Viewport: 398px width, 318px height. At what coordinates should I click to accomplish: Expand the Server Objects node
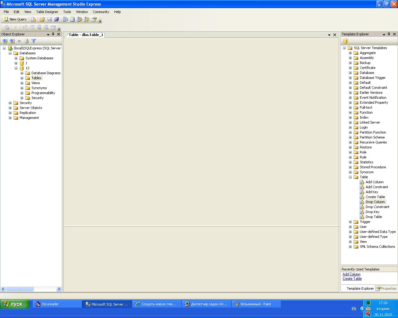10,108
